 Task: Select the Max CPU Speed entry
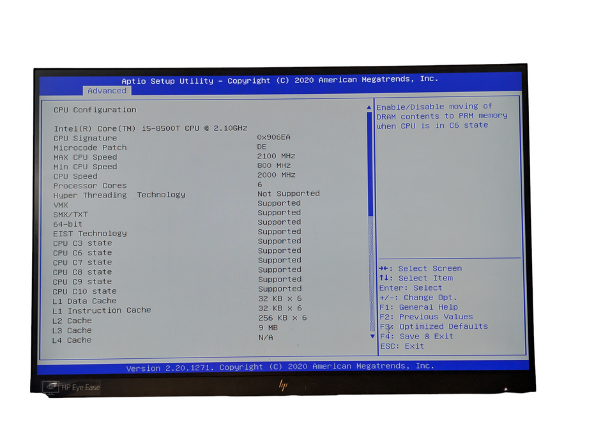click(85, 156)
